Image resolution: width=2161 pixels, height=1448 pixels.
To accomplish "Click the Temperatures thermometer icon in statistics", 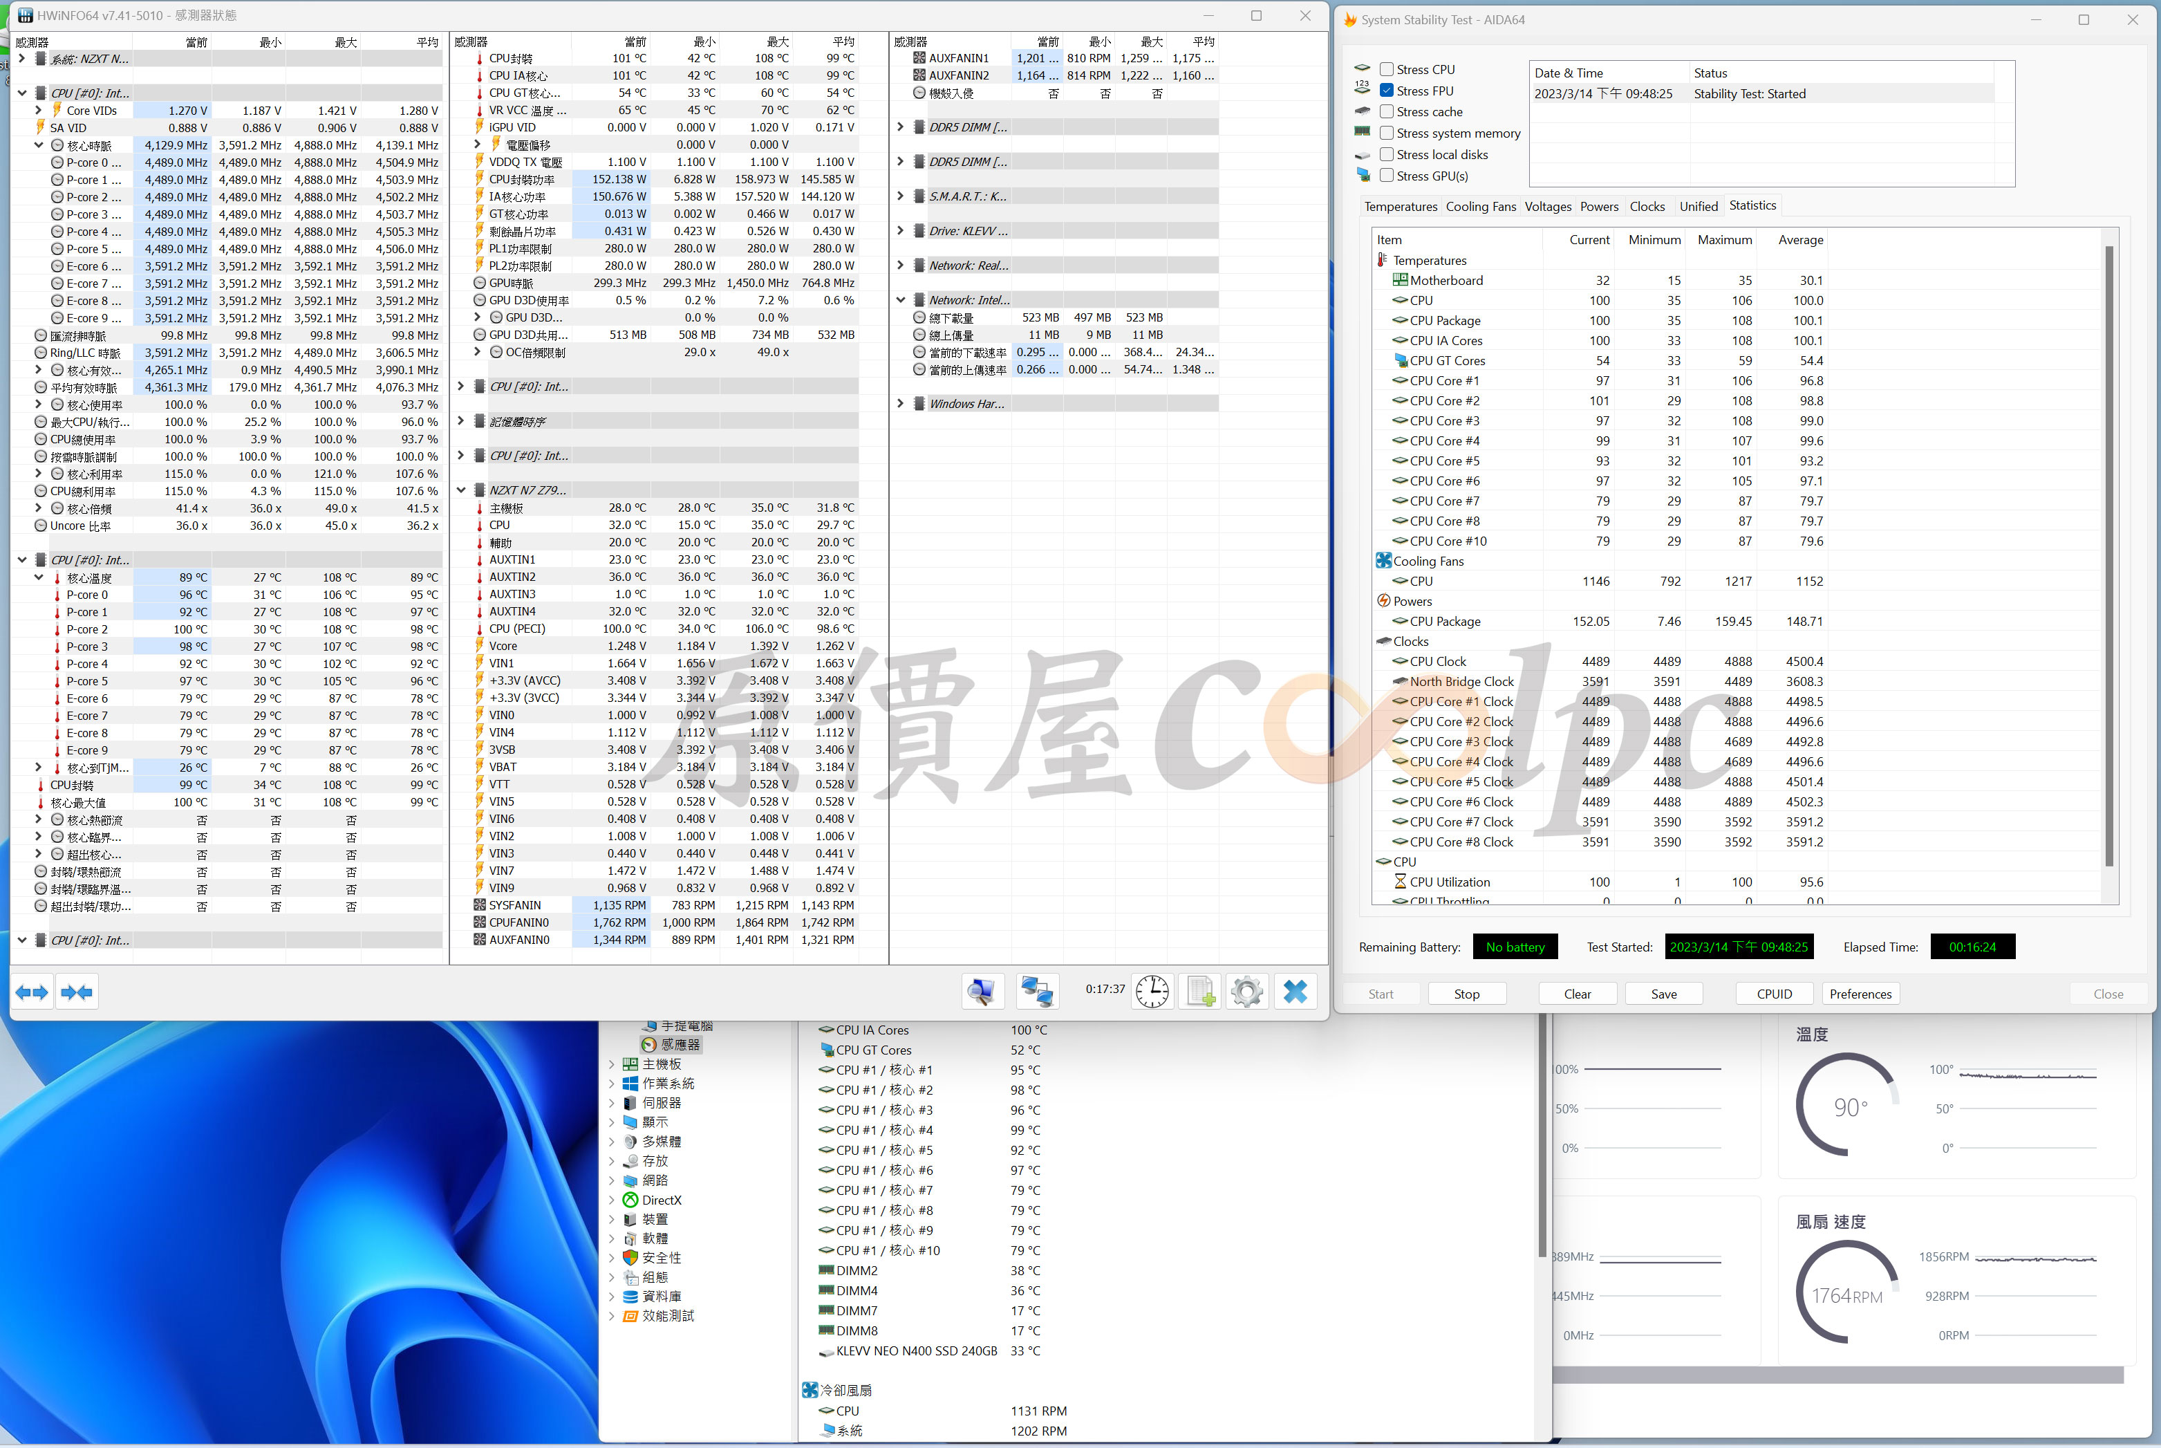I will 1383,261.
